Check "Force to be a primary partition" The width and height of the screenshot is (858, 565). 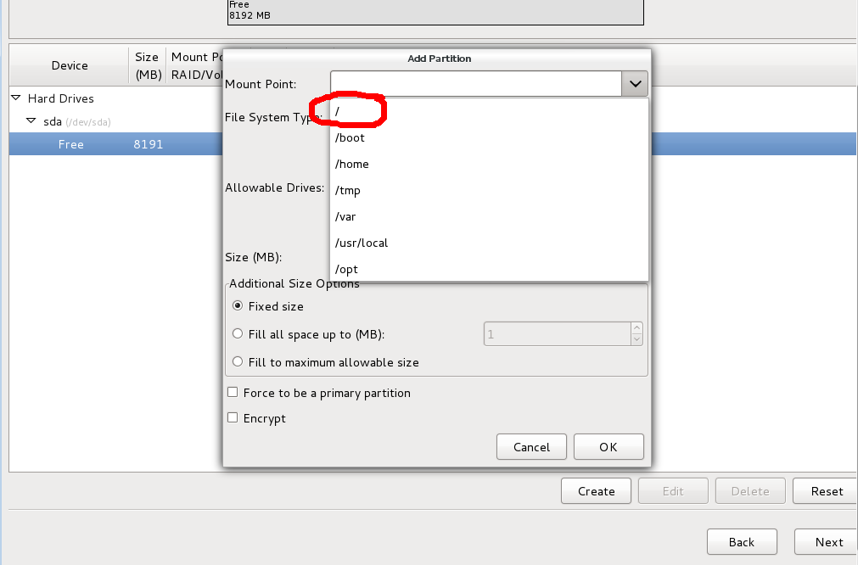233,392
